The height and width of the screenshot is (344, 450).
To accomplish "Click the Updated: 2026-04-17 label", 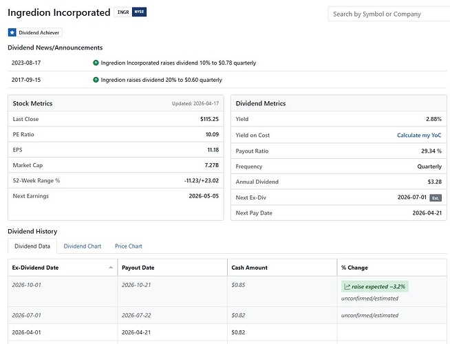I will [195, 104].
